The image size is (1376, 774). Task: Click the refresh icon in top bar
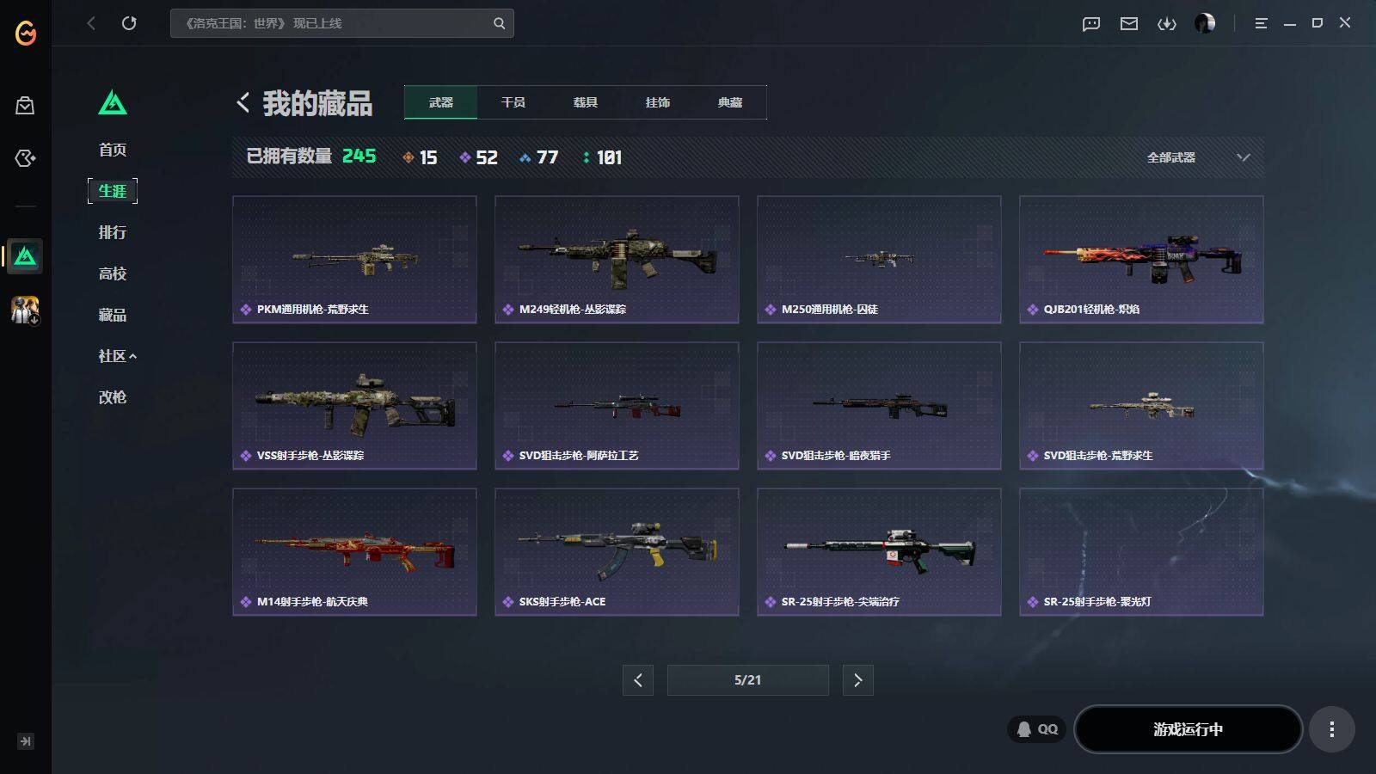click(x=129, y=23)
